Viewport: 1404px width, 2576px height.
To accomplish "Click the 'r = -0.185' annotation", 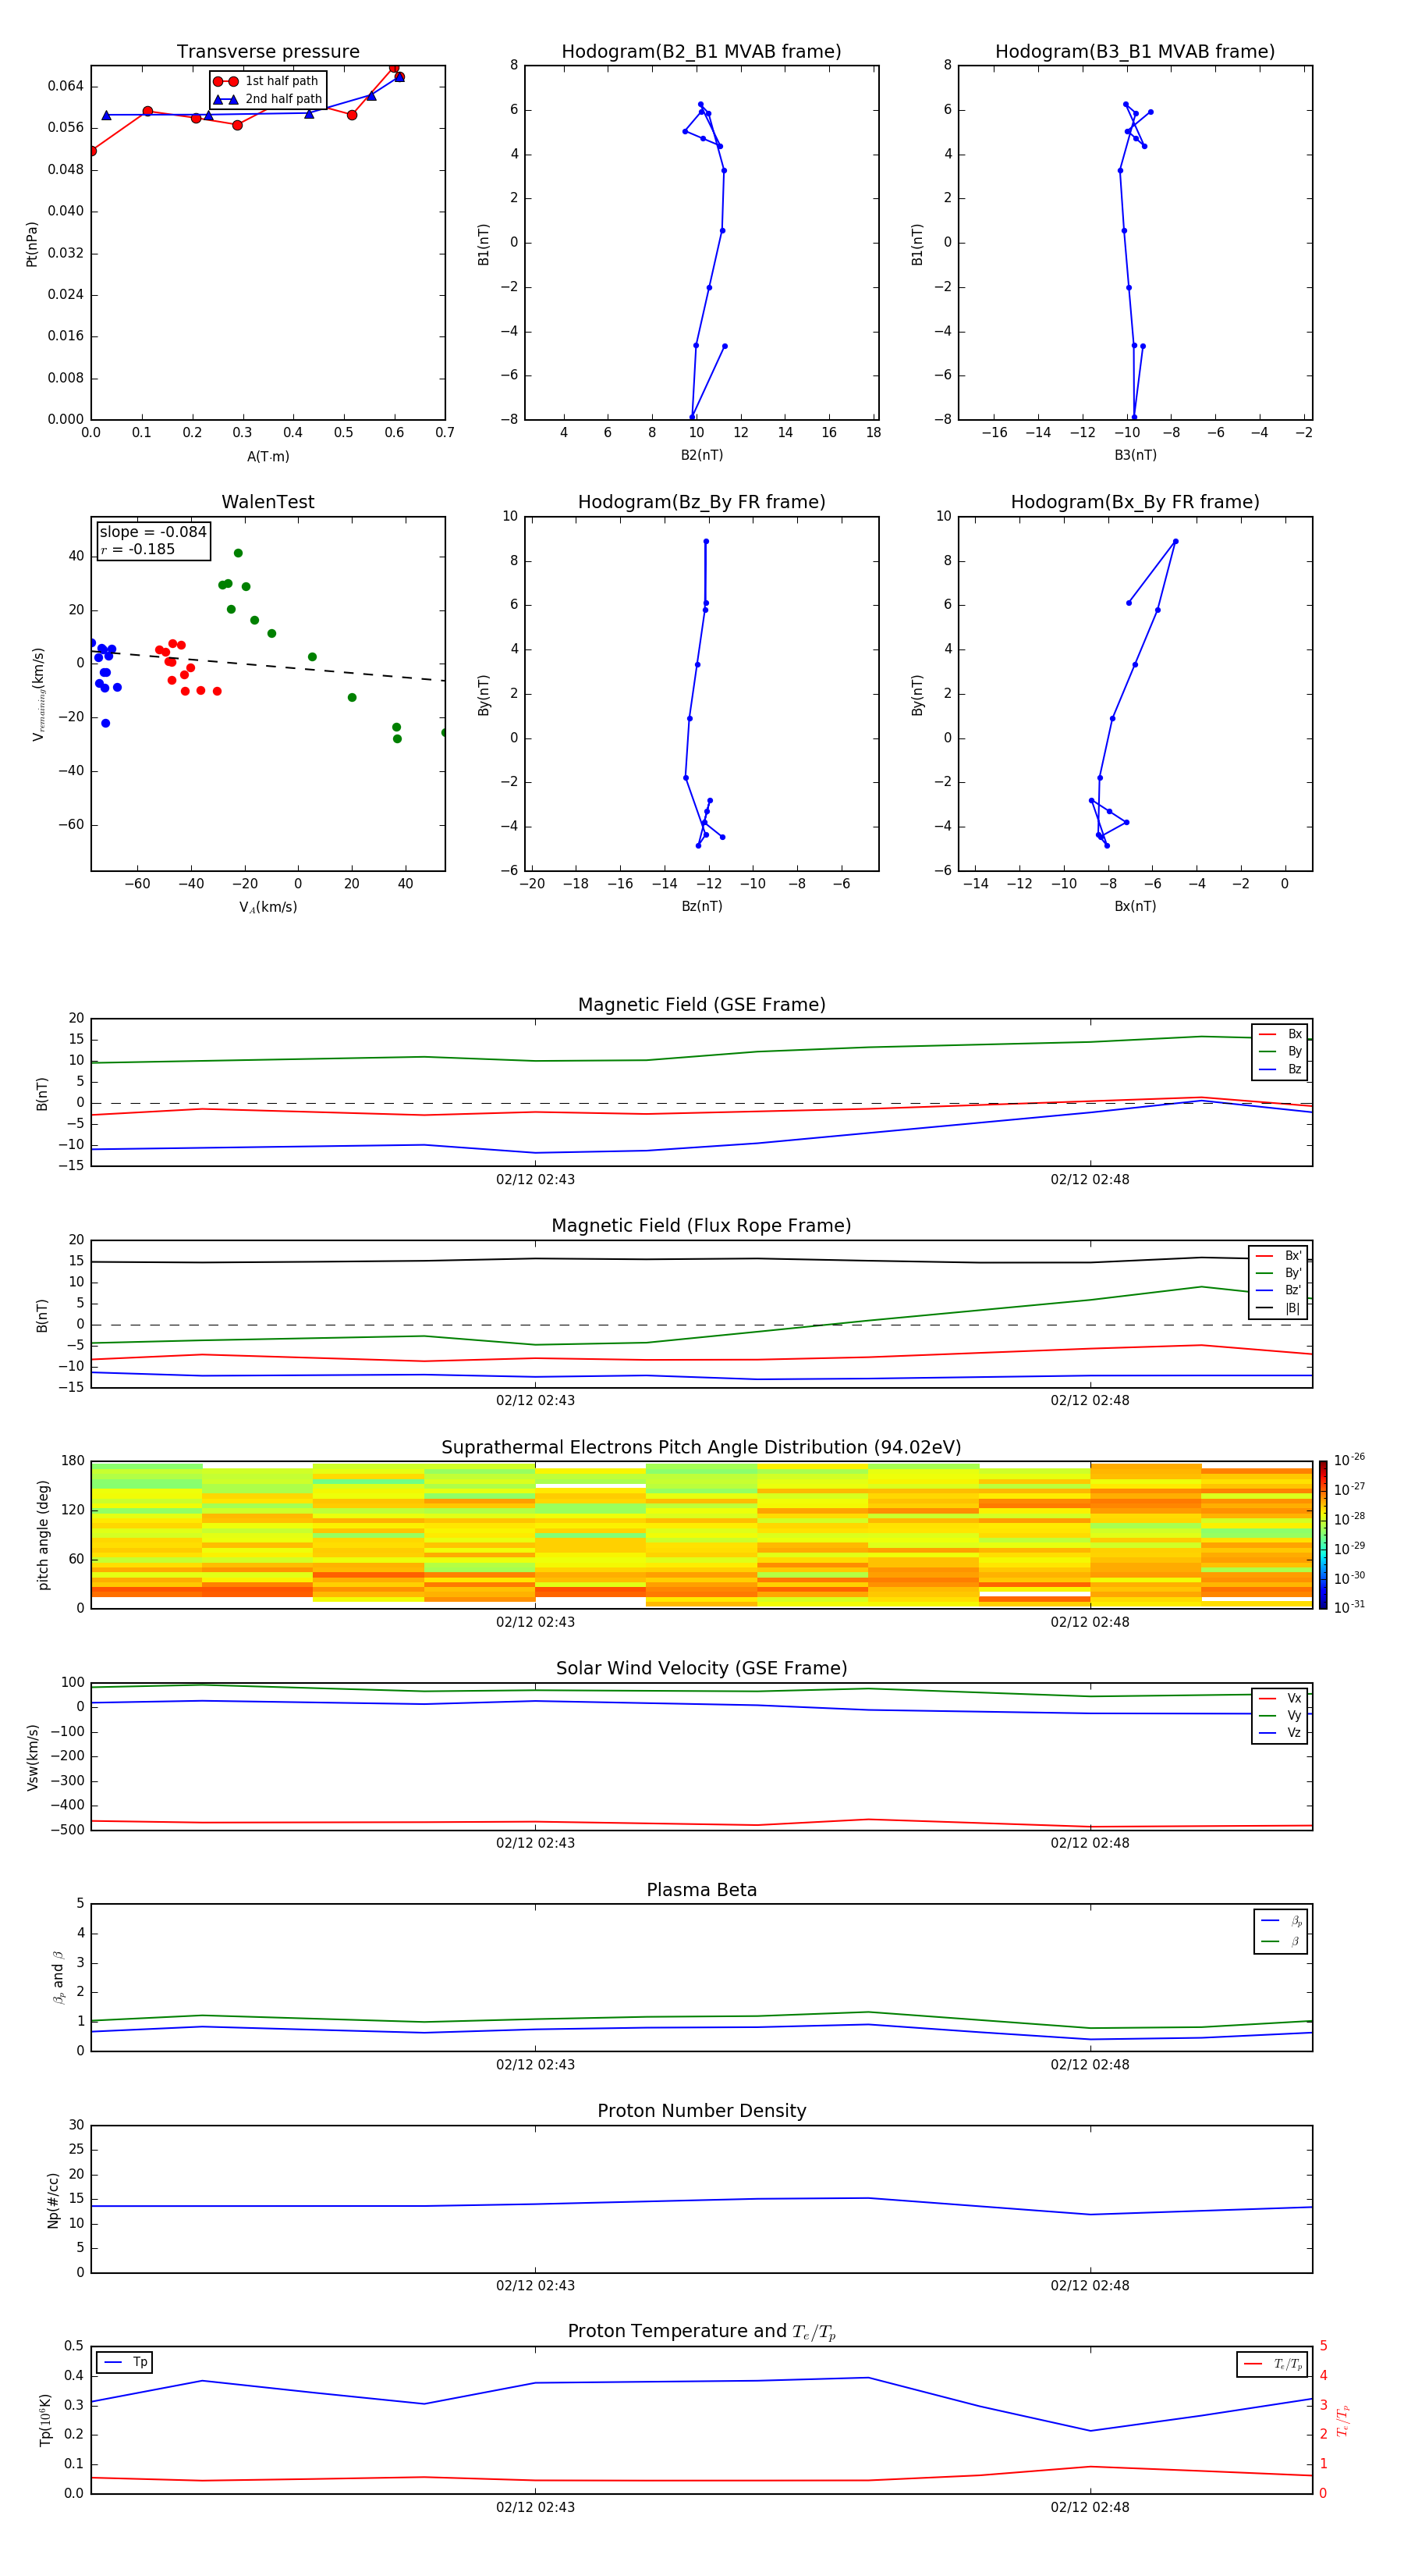I will (x=138, y=549).
